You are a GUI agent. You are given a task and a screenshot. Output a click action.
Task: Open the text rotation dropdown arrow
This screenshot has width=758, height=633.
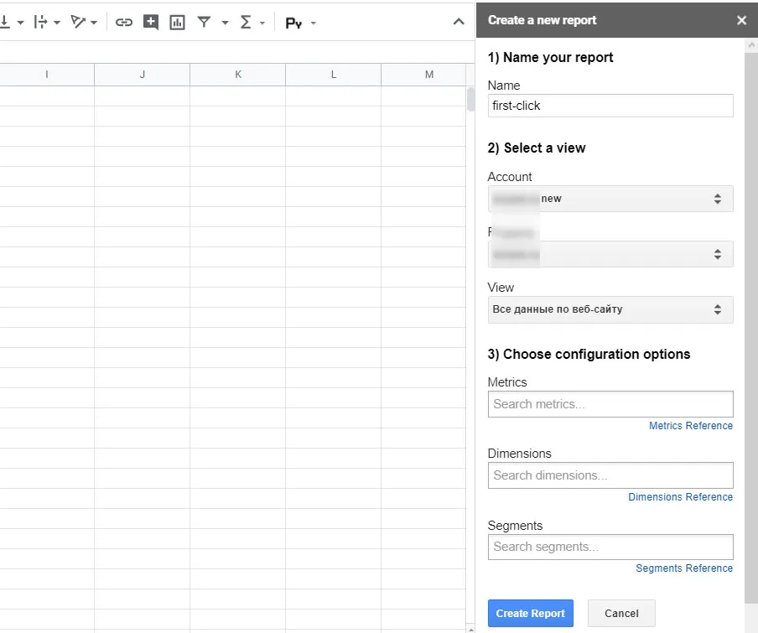(x=94, y=23)
